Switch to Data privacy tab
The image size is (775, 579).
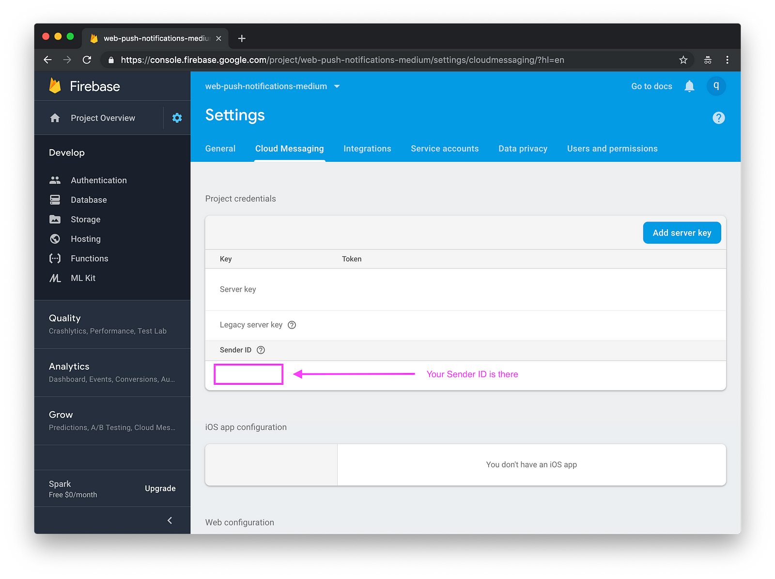pos(523,149)
